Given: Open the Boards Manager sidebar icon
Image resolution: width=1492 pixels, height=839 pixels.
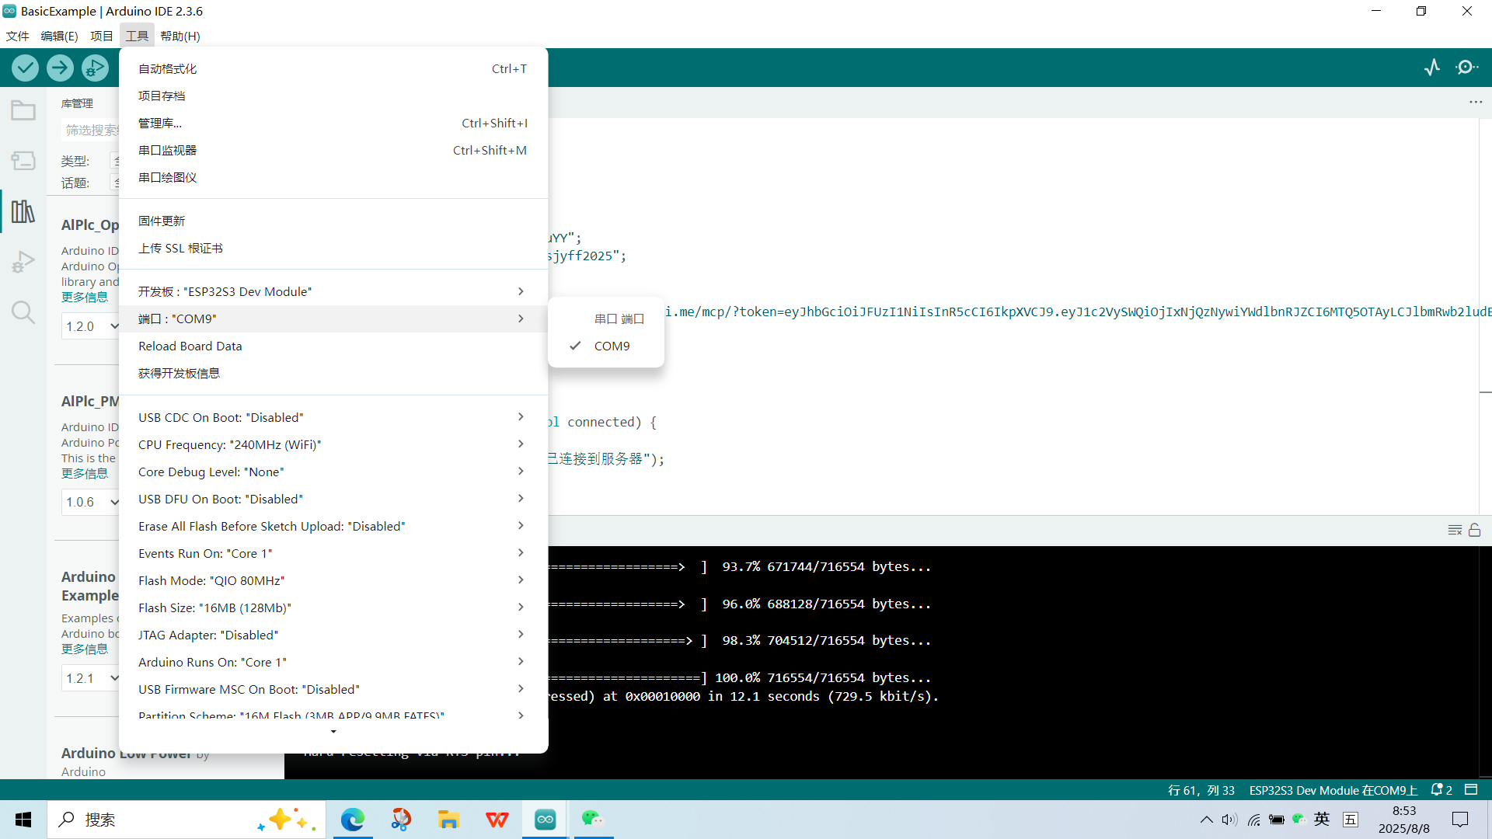Looking at the screenshot, I should (x=23, y=161).
